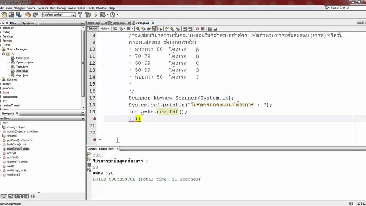Select Operator.java in the project tree
This screenshot has width=366, height=206.
tap(25, 62)
